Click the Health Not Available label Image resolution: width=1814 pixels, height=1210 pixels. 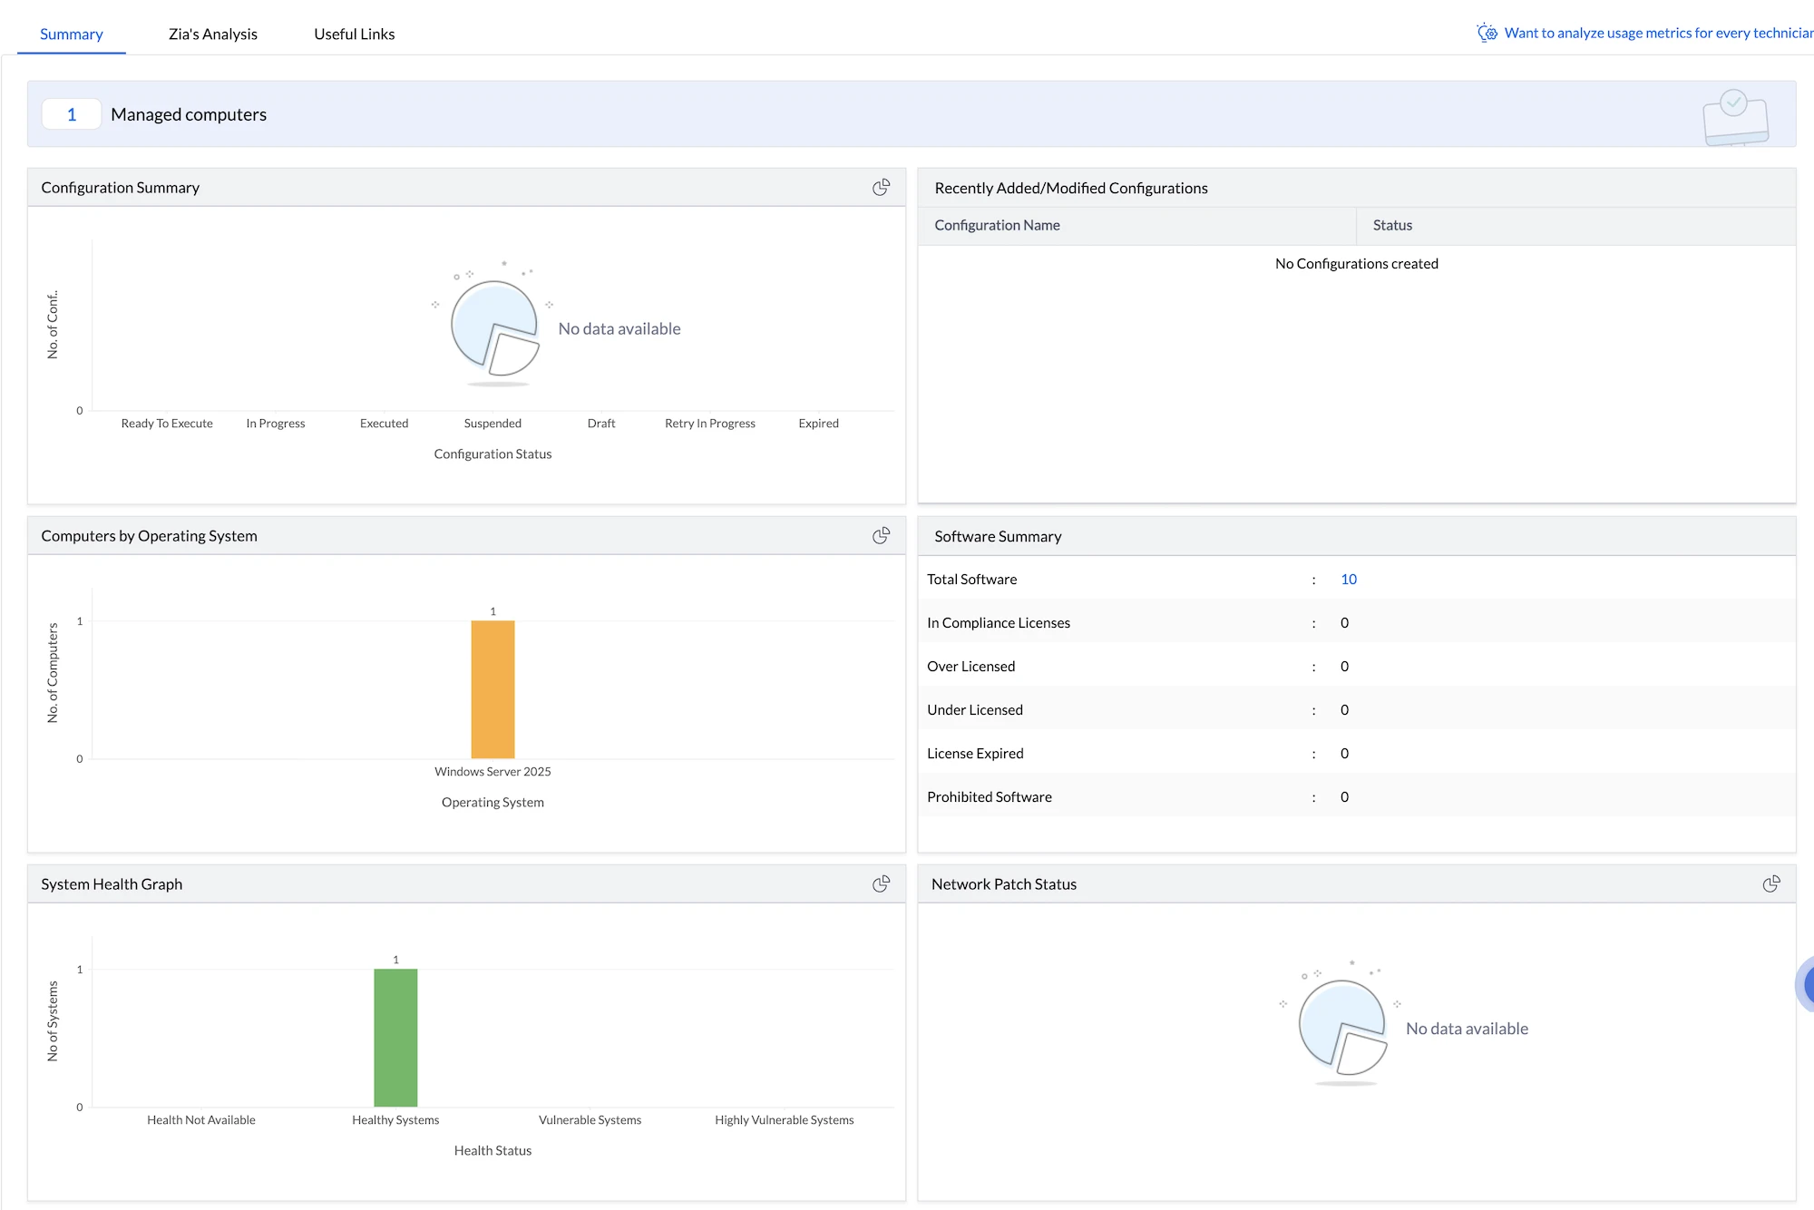pos(201,1120)
